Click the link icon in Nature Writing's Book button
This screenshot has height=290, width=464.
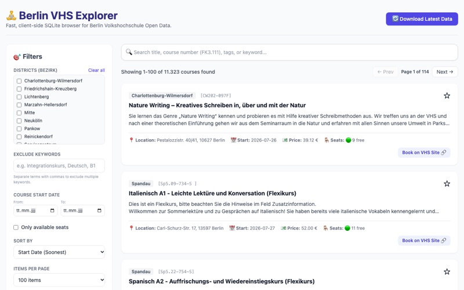click(x=444, y=153)
